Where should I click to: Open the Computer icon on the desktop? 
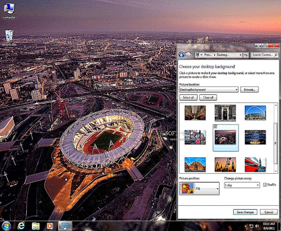[x=9, y=8]
